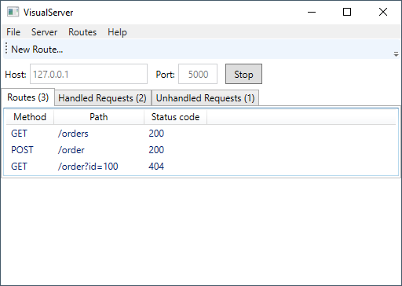
Task: Sort by the Method column header
Action: pyautogui.click(x=30, y=117)
